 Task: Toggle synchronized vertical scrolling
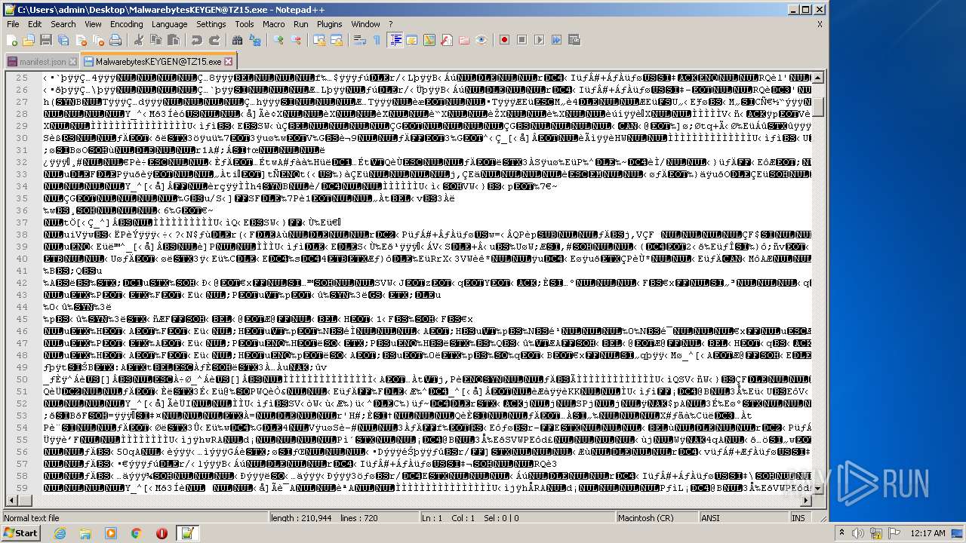319,40
